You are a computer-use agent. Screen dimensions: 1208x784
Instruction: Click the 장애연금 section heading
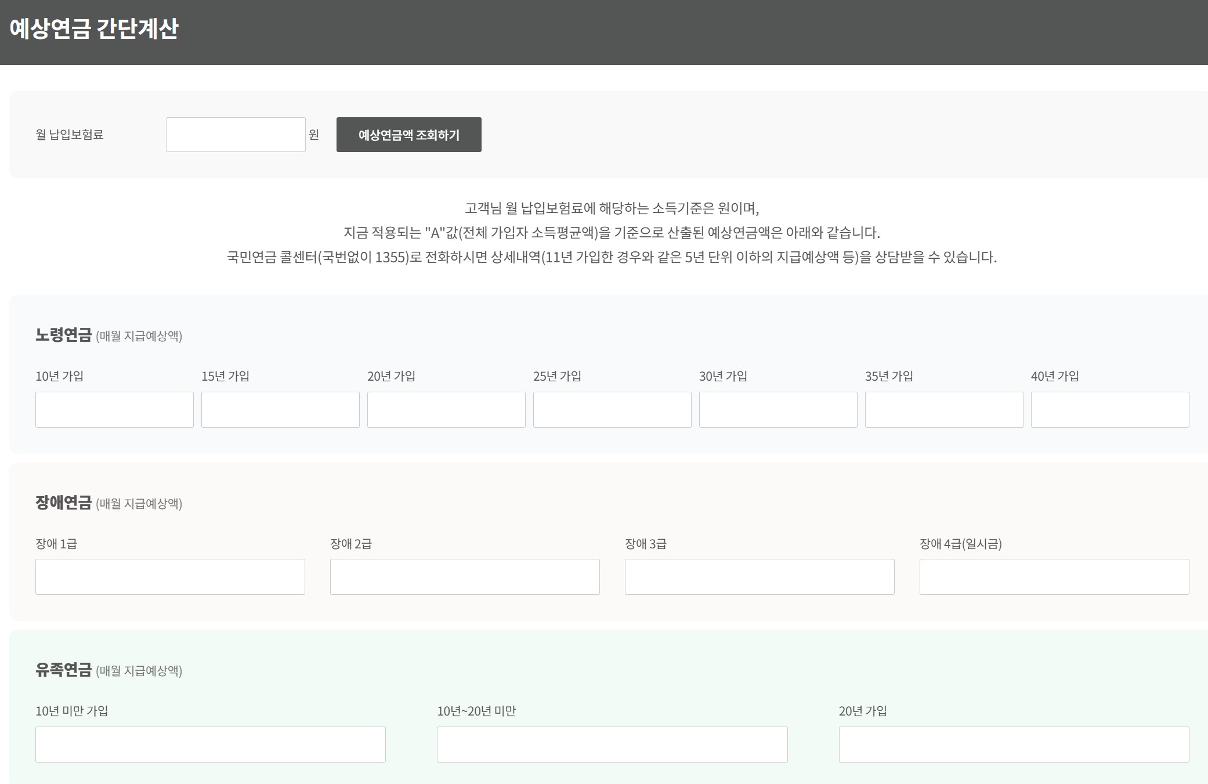coord(63,503)
